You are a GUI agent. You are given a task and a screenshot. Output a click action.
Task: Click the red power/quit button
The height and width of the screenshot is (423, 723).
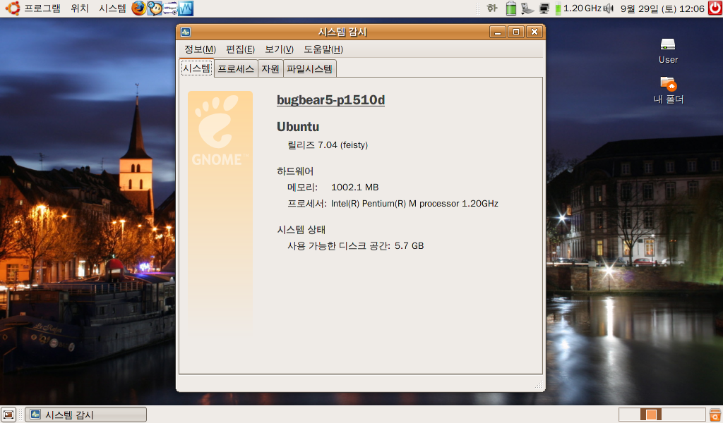tap(715, 8)
